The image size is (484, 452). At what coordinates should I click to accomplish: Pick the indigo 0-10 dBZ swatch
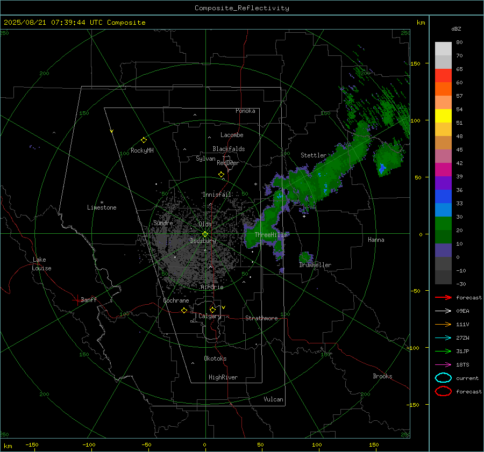pos(443,250)
